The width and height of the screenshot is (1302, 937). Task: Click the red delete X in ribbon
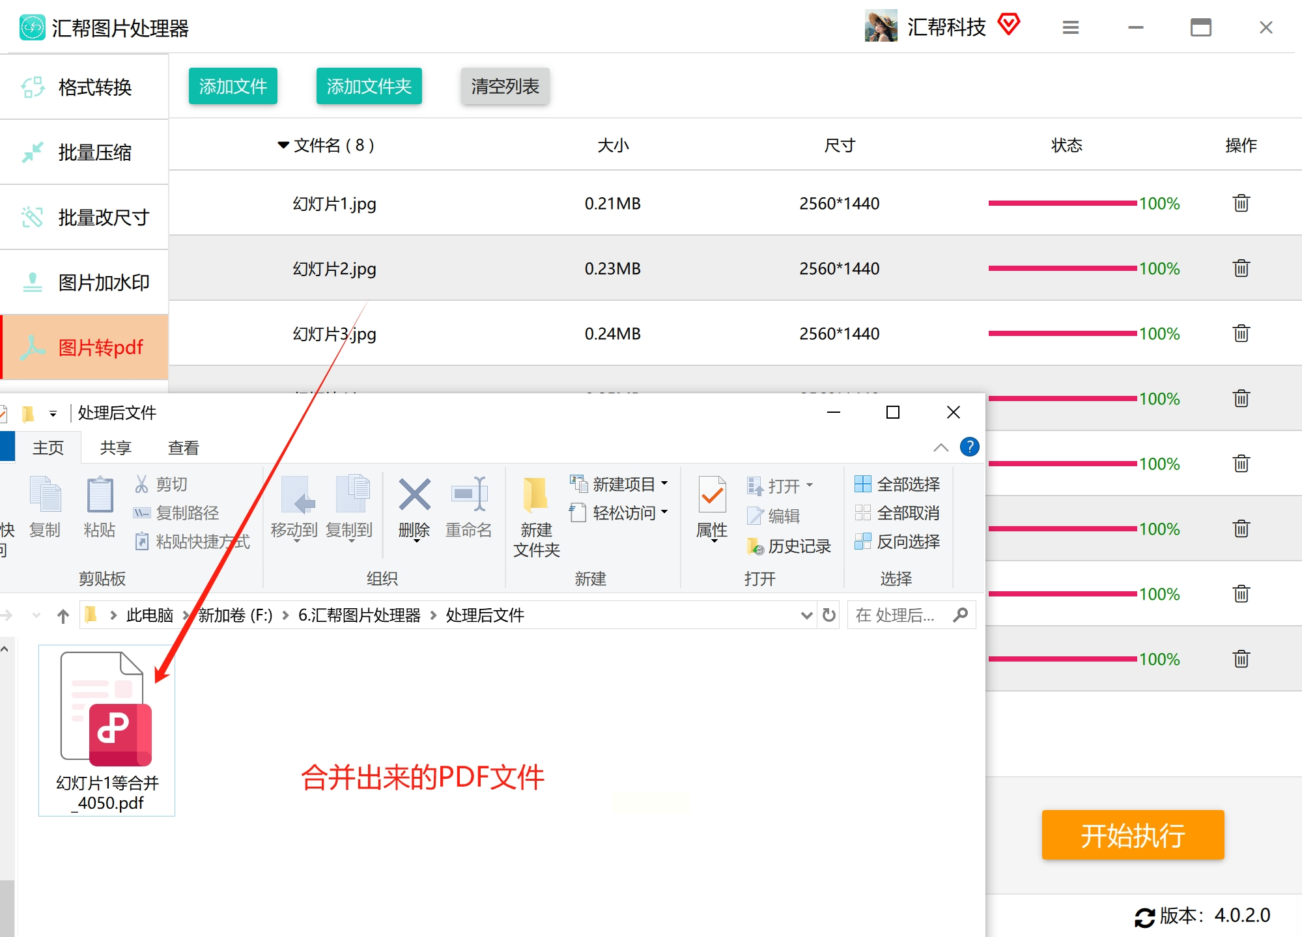(x=414, y=496)
